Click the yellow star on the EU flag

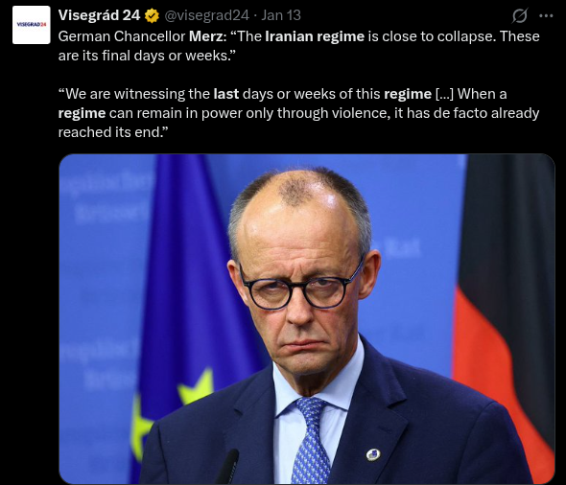click(197, 386)
